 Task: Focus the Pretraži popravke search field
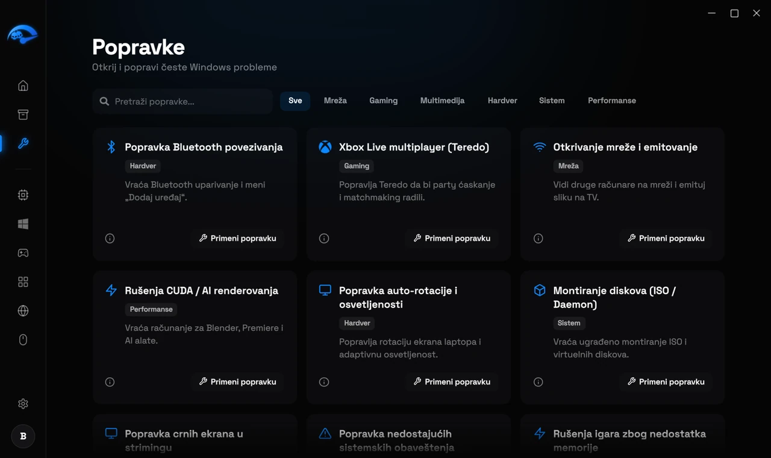point(183,101)
